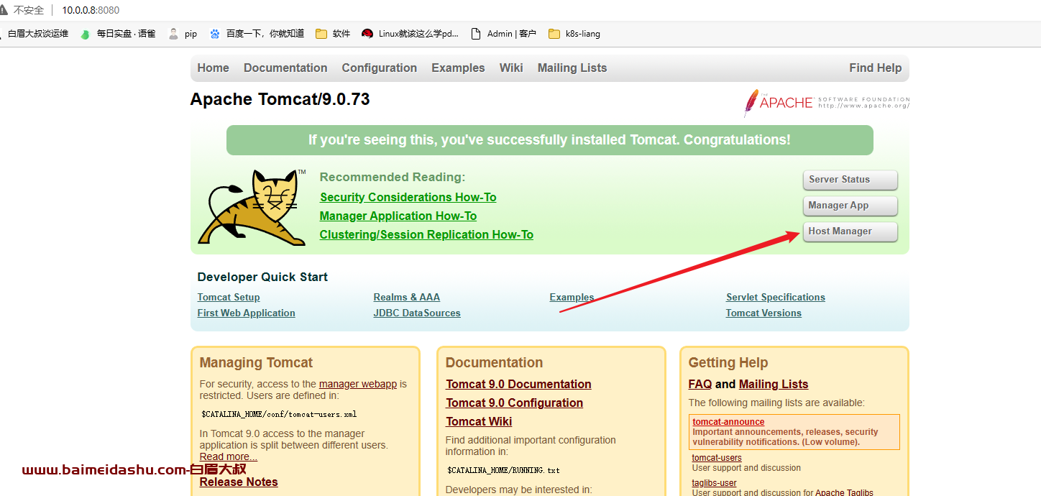Open the tomcat-announce mailing list link
Image resolution: width=1041 pixels, height=496 pixels.
728,422
